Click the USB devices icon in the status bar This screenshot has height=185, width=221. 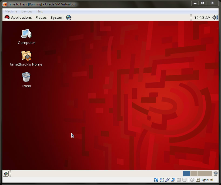[167, 180]
